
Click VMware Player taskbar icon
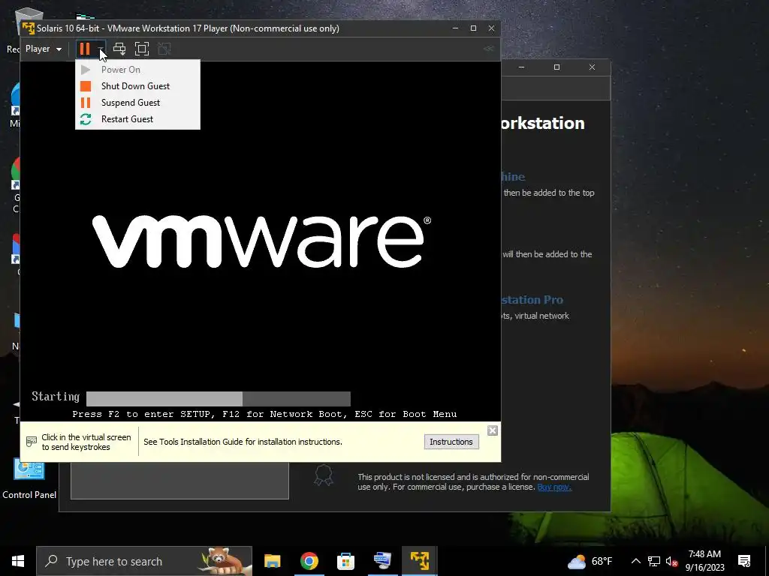420,561
